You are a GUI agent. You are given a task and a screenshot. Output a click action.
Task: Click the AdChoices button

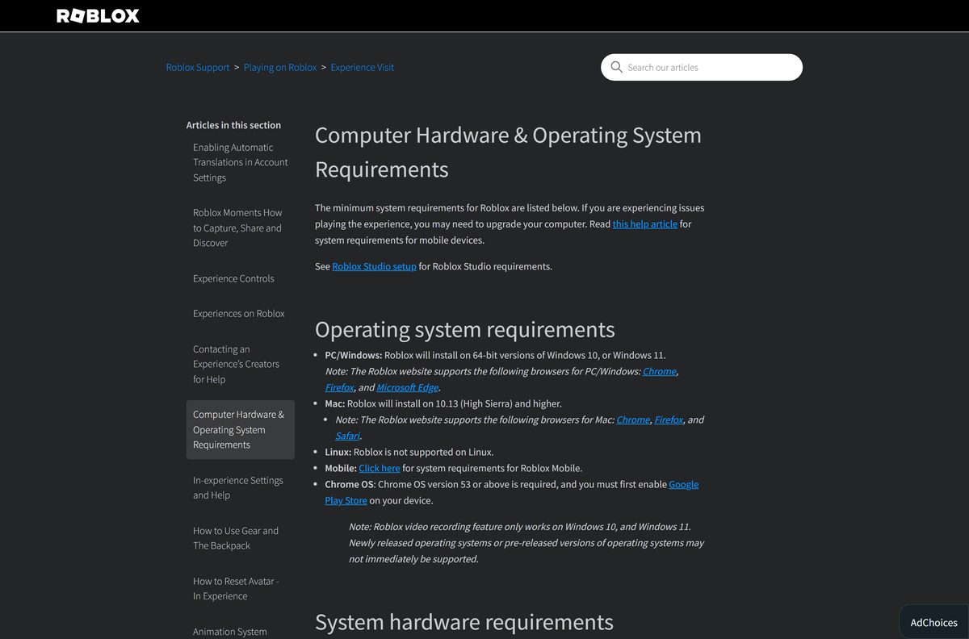click(934, 622)
